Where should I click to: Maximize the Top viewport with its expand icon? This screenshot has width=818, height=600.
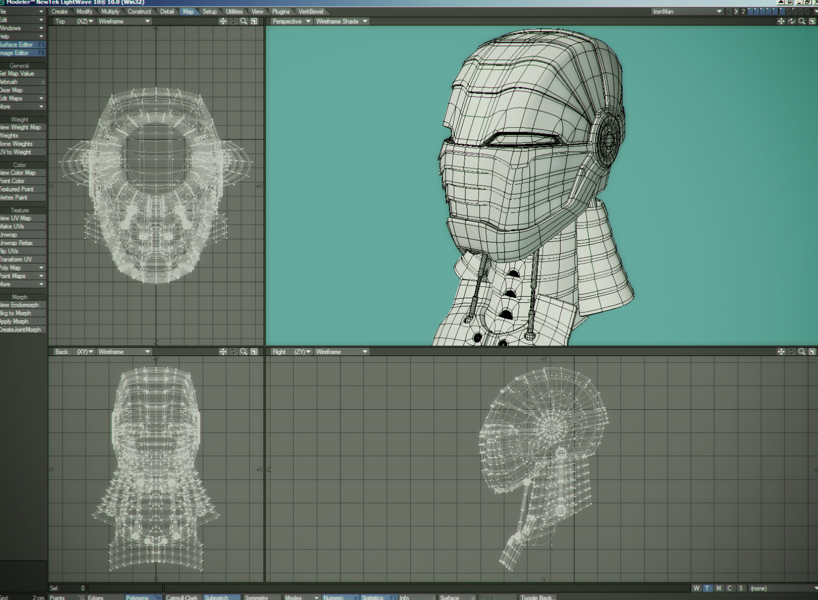coord(254,21)
